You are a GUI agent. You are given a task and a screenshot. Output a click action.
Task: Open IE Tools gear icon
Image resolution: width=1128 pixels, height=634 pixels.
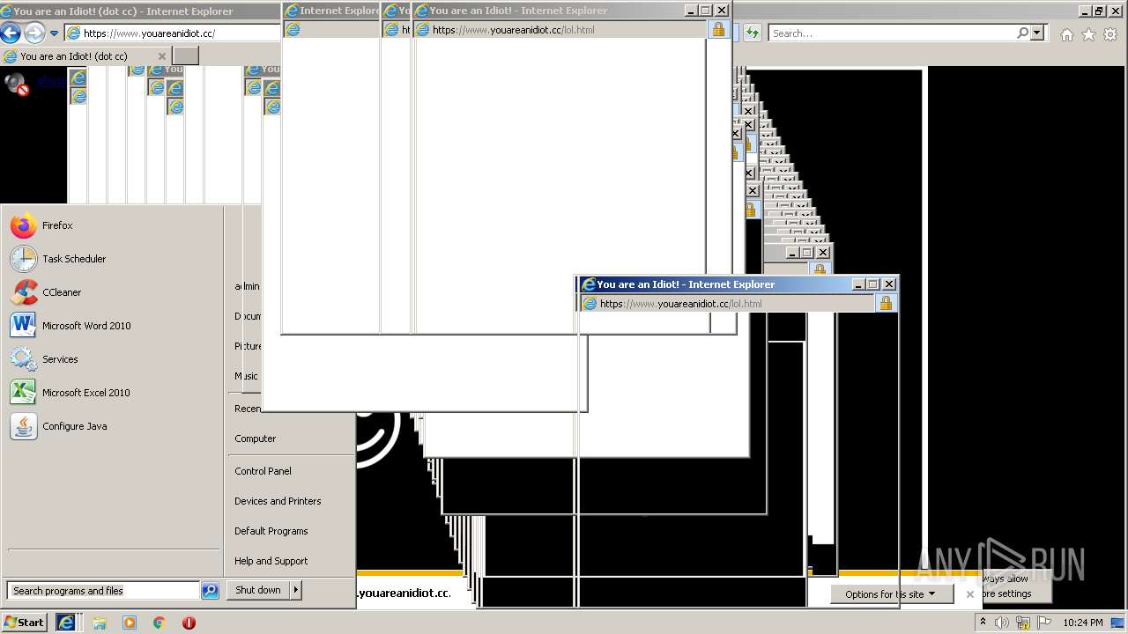1110,34
